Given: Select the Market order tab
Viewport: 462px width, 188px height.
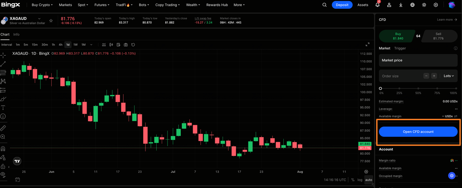Looking at the screenshot, I should pos(384,48).
